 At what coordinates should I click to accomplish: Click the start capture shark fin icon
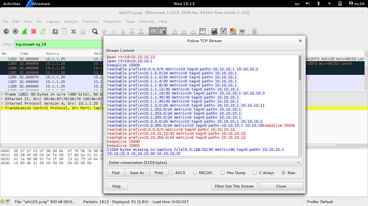[x=25, y=32]
